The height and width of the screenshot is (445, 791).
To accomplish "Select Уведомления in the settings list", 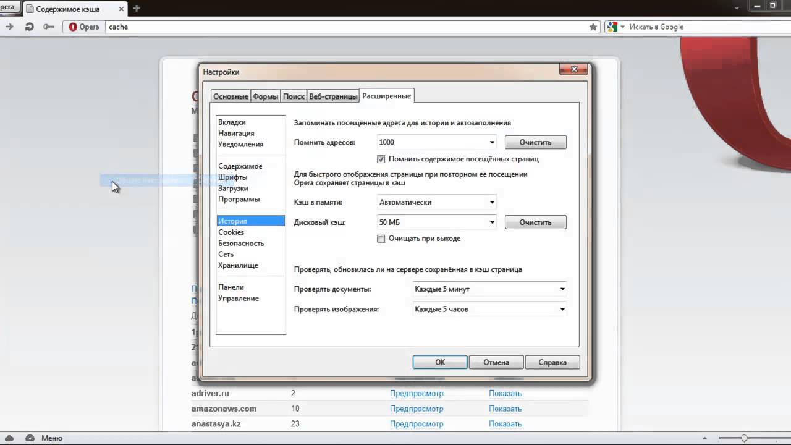I will 240,145.
